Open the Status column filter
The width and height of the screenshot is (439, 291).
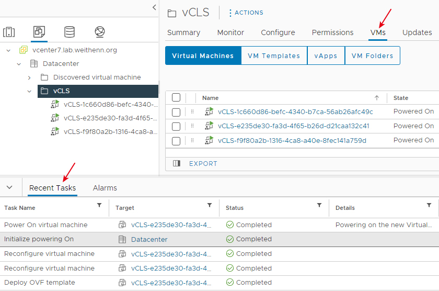tap(319, 205)
